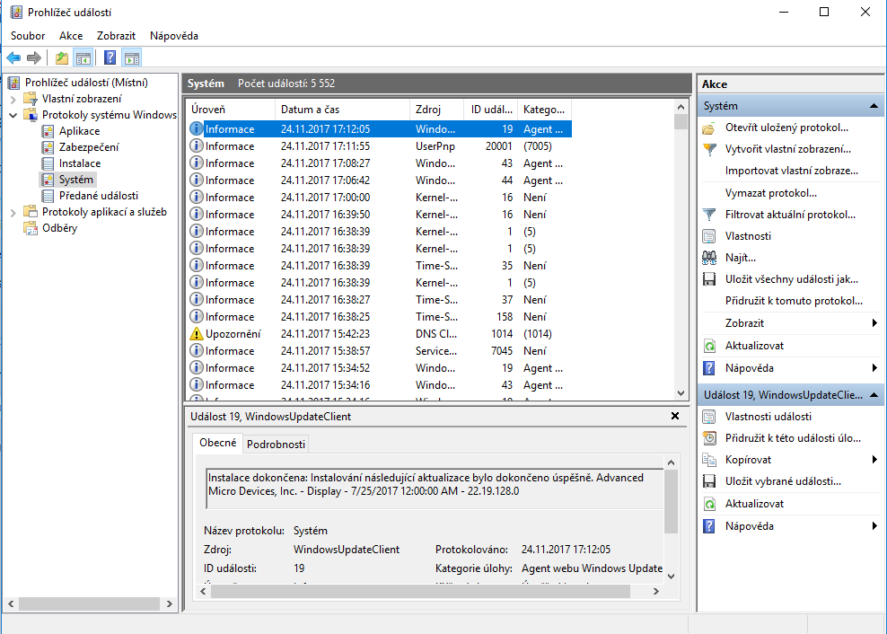Click the Forward arrow in the toolbar
This screenshot has width=887, height=634.
[34, 58]
